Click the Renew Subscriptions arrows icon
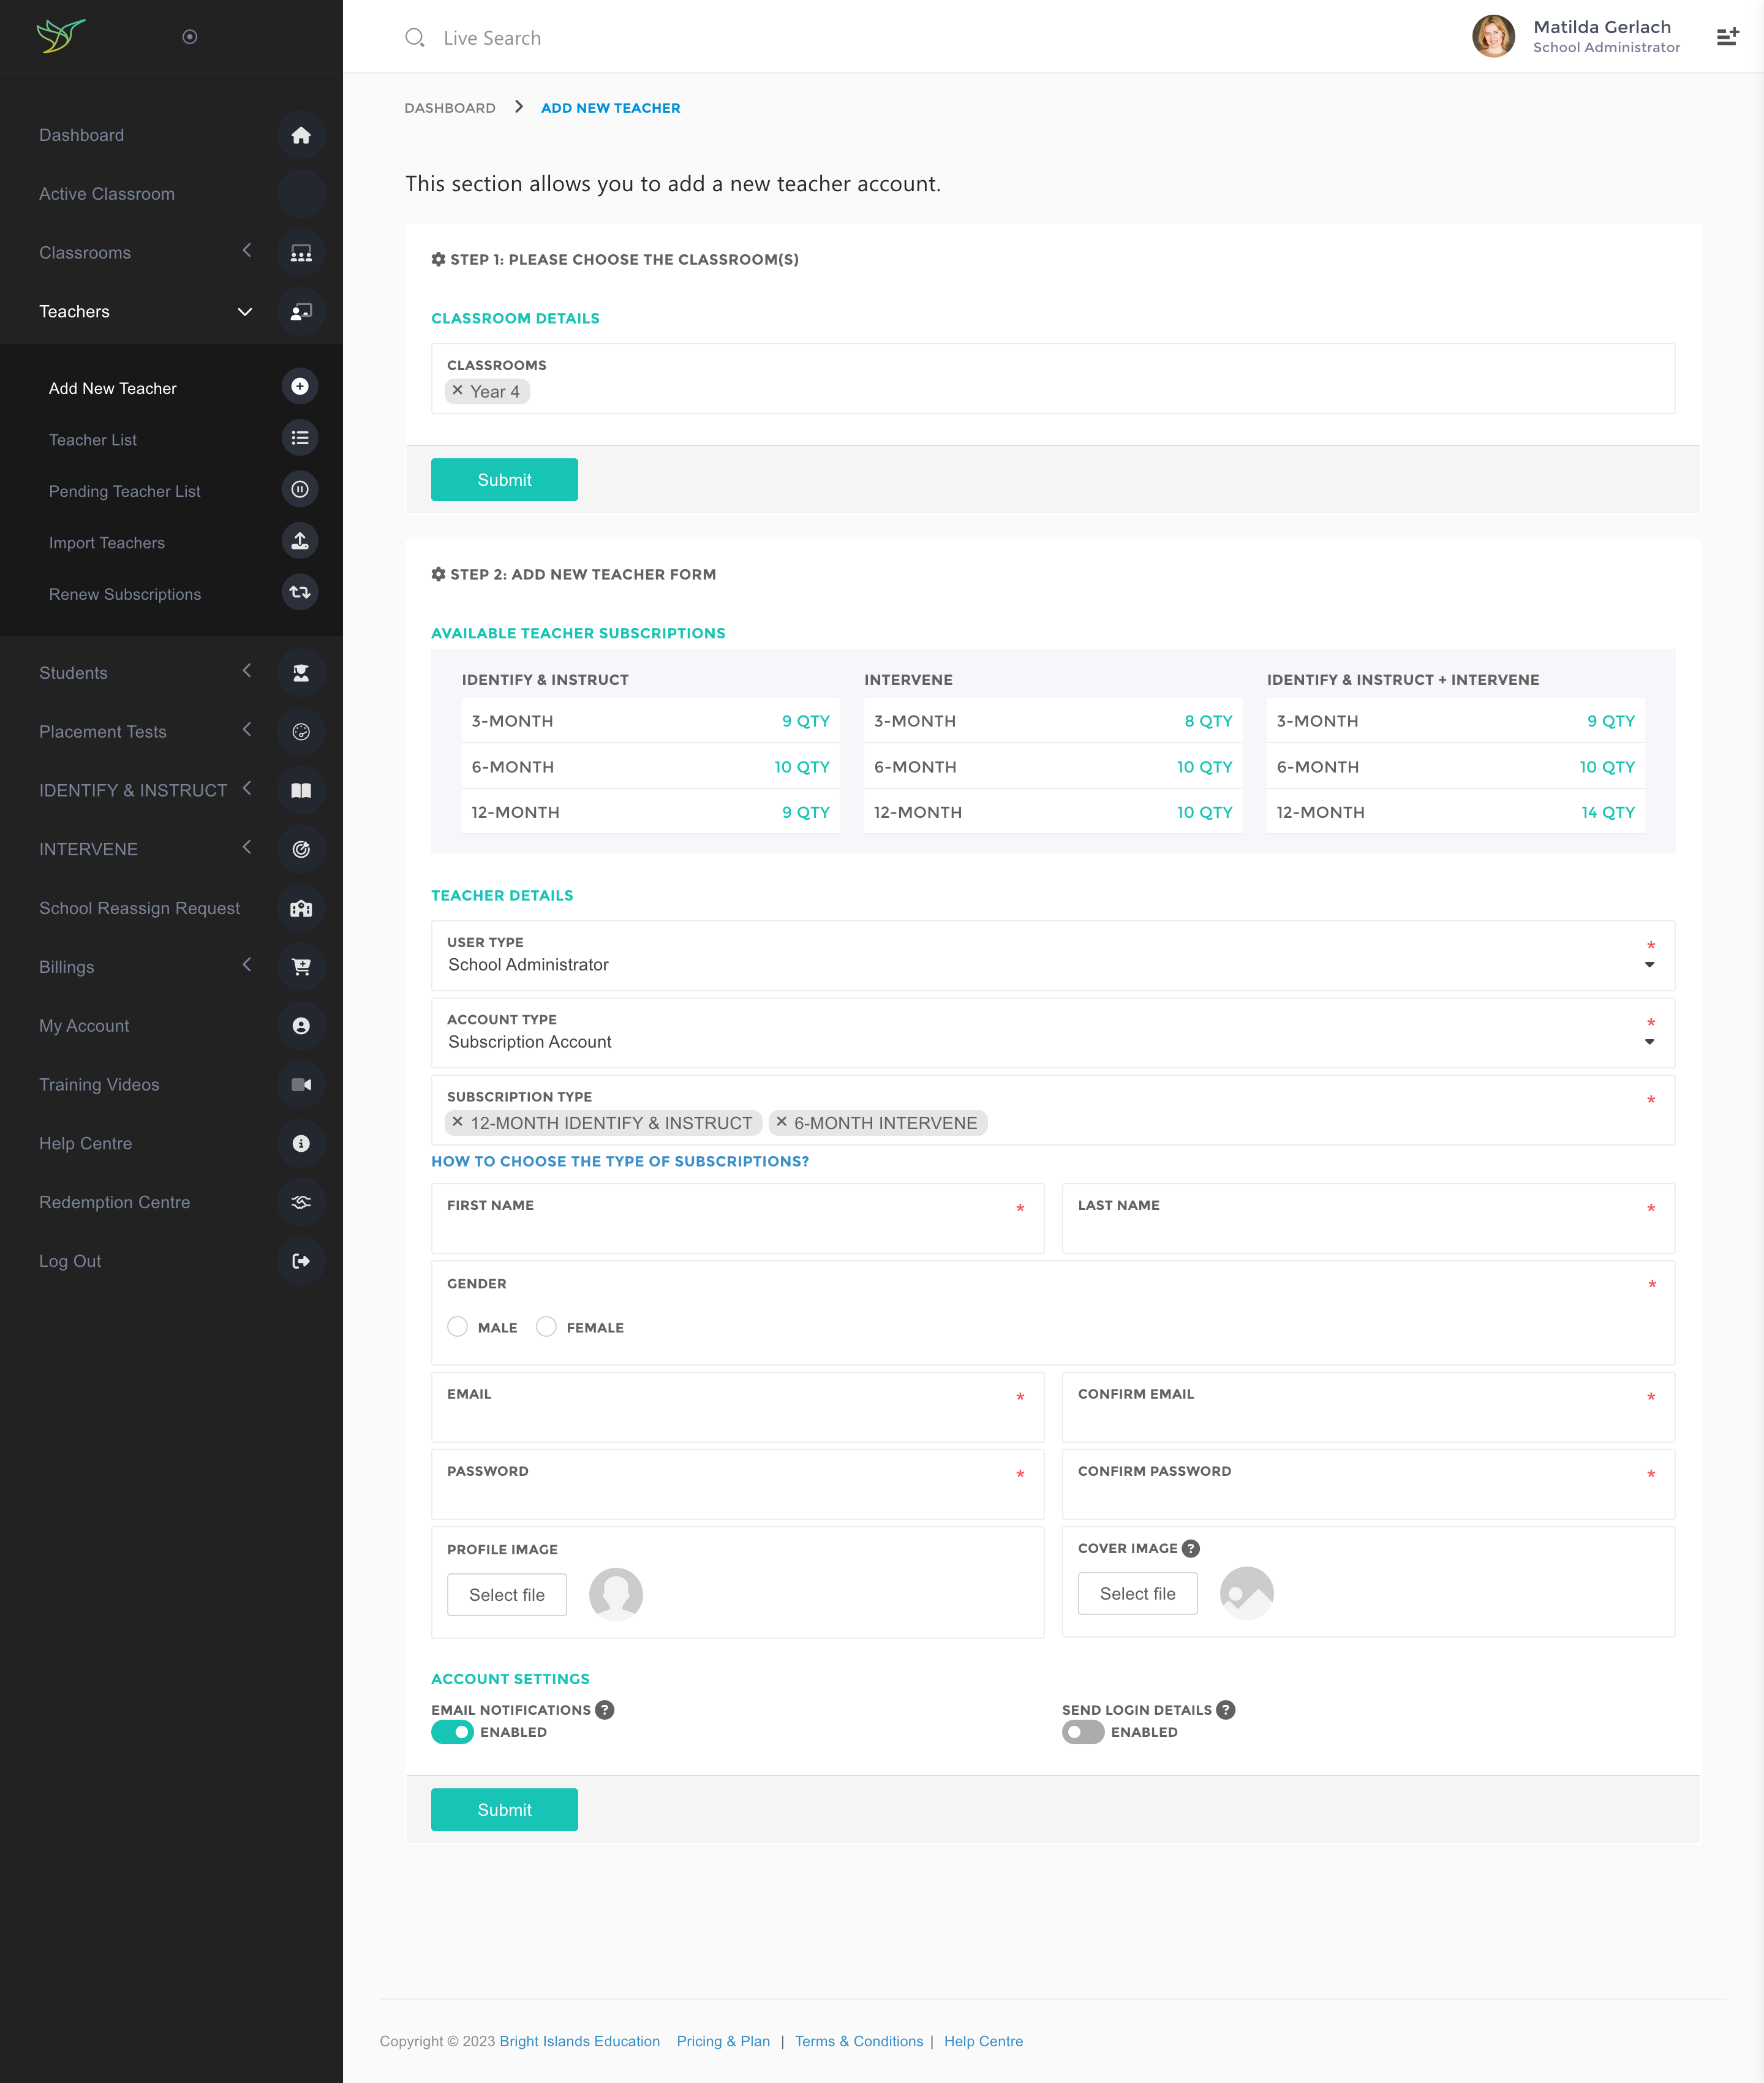The height and width of the screenshot is (2083, 1764). pyautogui.click(x=299, y=592)
